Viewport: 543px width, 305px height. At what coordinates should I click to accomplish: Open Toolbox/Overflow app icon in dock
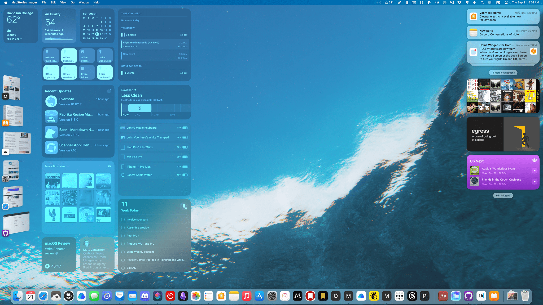click(399, 297)
